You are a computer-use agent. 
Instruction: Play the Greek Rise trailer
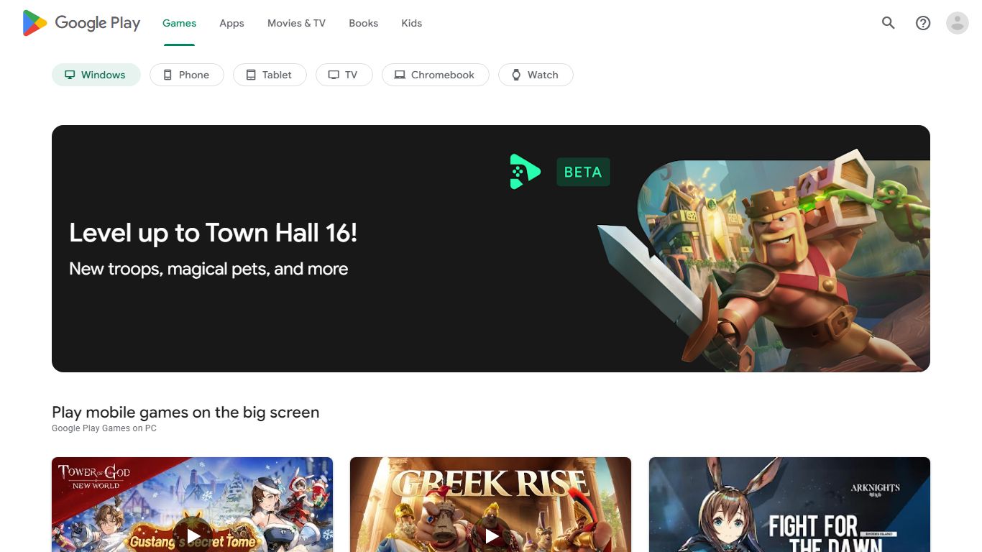492,536
